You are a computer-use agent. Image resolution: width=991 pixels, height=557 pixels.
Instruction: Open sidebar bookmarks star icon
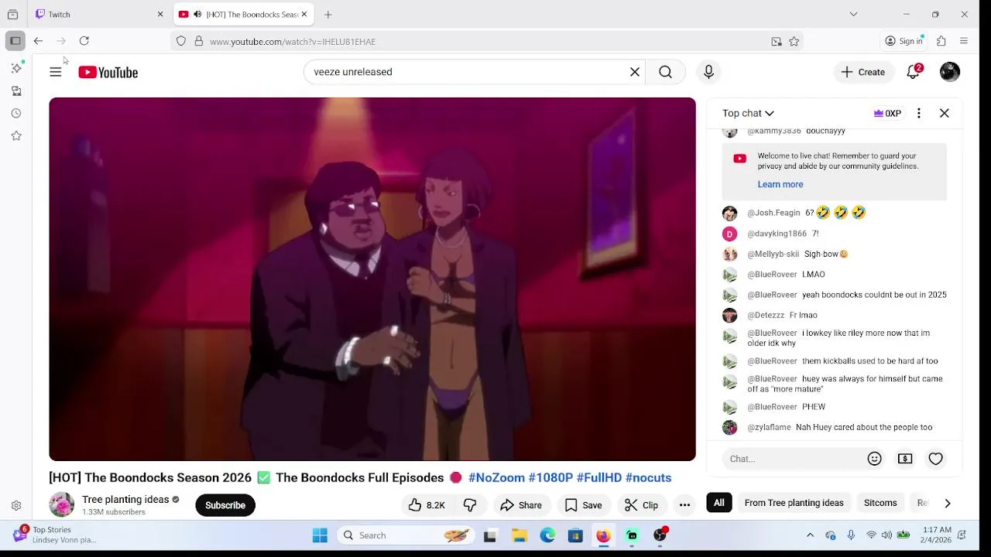point(16,136)
